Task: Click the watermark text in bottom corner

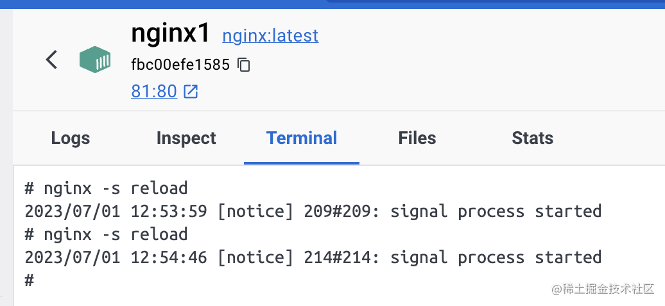Action: 603,289
